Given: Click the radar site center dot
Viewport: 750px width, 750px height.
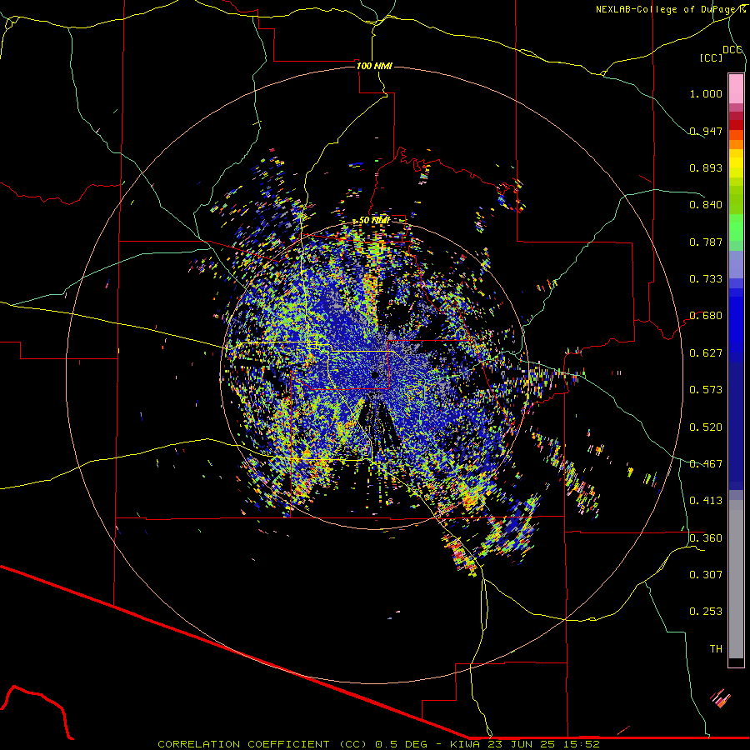Looking at the screenshot, I should [x=375, y=375].
